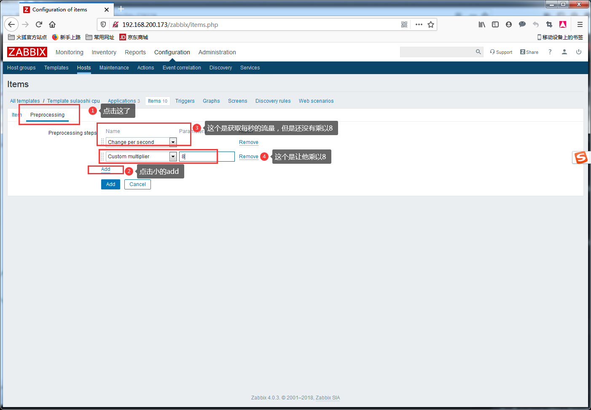Open the Triggers link

pos(185,101)
